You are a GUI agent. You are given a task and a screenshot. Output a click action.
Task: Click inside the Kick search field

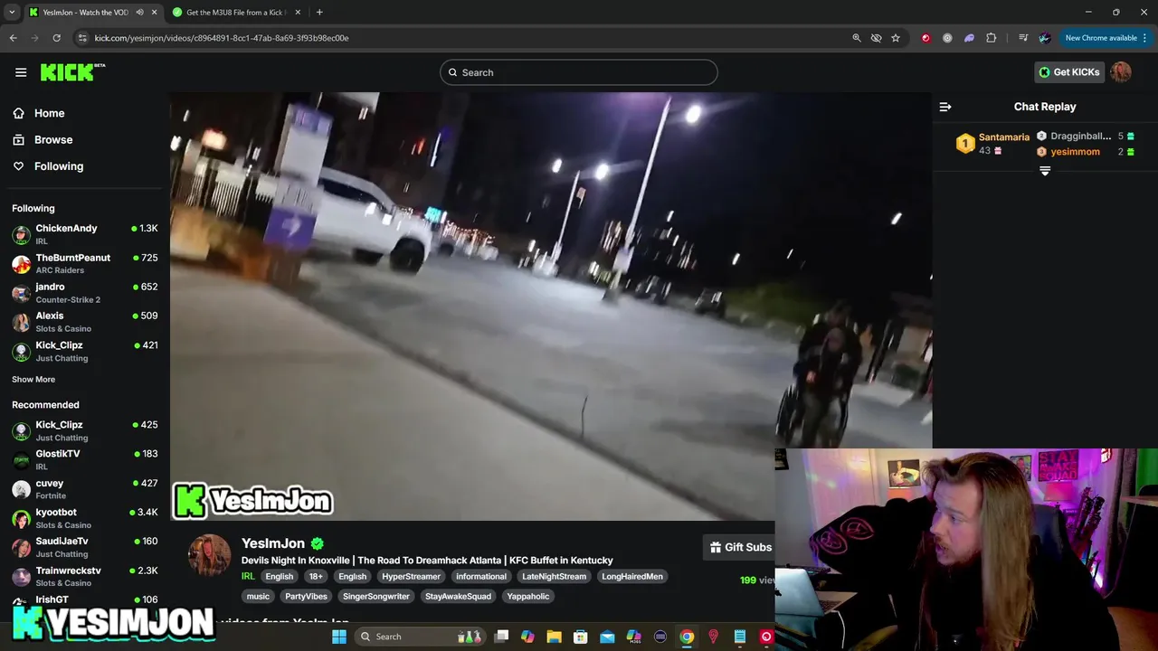pyautogui.click(x=579, y=72)
